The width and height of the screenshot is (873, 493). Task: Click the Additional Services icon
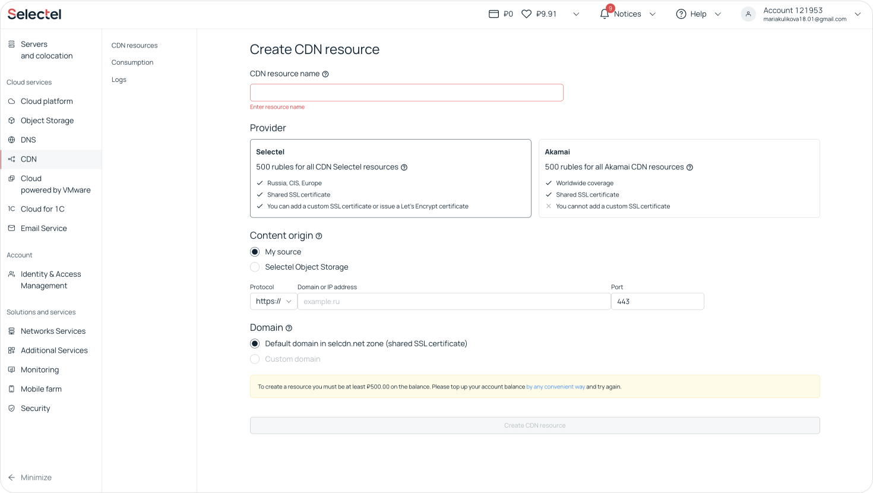coord(11,350)
